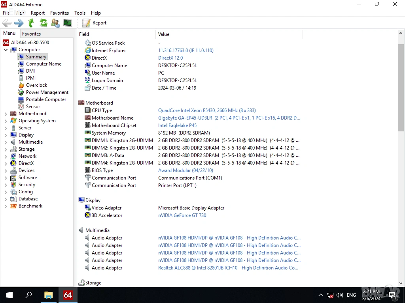Click the green Up level arrow icon
The width and height of the screenshot is (405, 303).
(31, 23)
